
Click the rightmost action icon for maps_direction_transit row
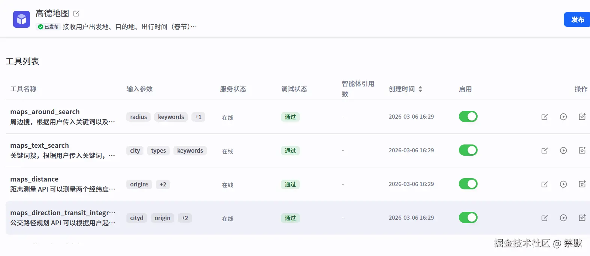point(582,218)
